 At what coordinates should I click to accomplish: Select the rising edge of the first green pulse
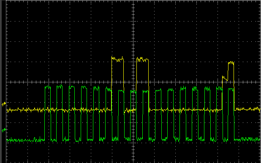[x=45, y=113]
